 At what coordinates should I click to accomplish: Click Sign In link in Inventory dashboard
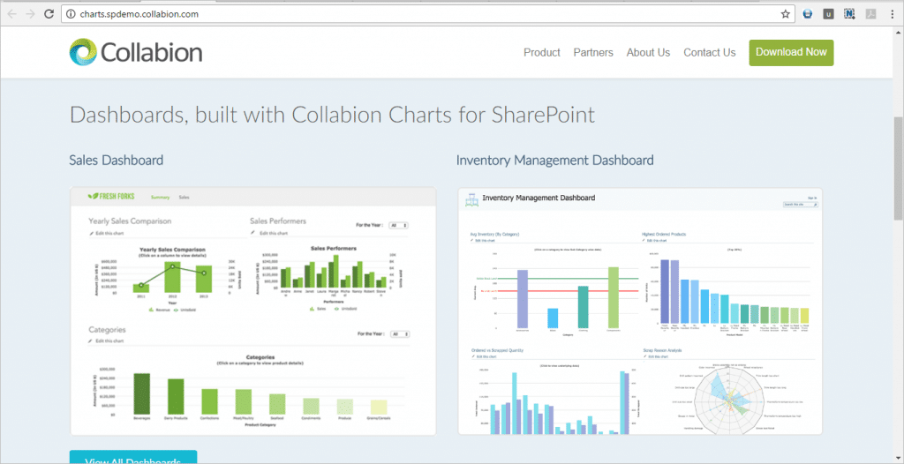(812, 198)
